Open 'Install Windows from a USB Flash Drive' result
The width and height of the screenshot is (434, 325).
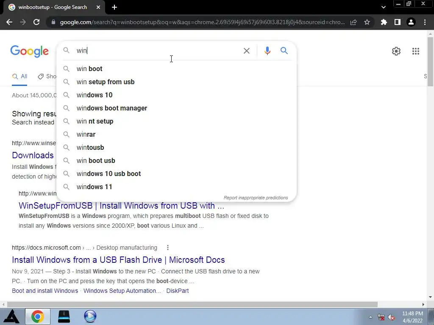(119, 260)
